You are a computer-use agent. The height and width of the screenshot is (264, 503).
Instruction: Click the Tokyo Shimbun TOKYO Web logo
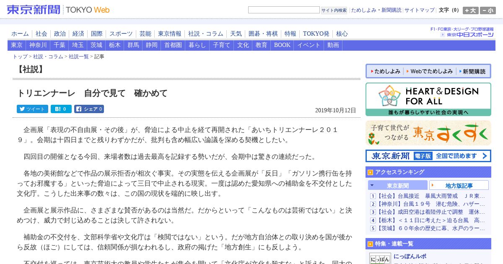coord(59,10)
